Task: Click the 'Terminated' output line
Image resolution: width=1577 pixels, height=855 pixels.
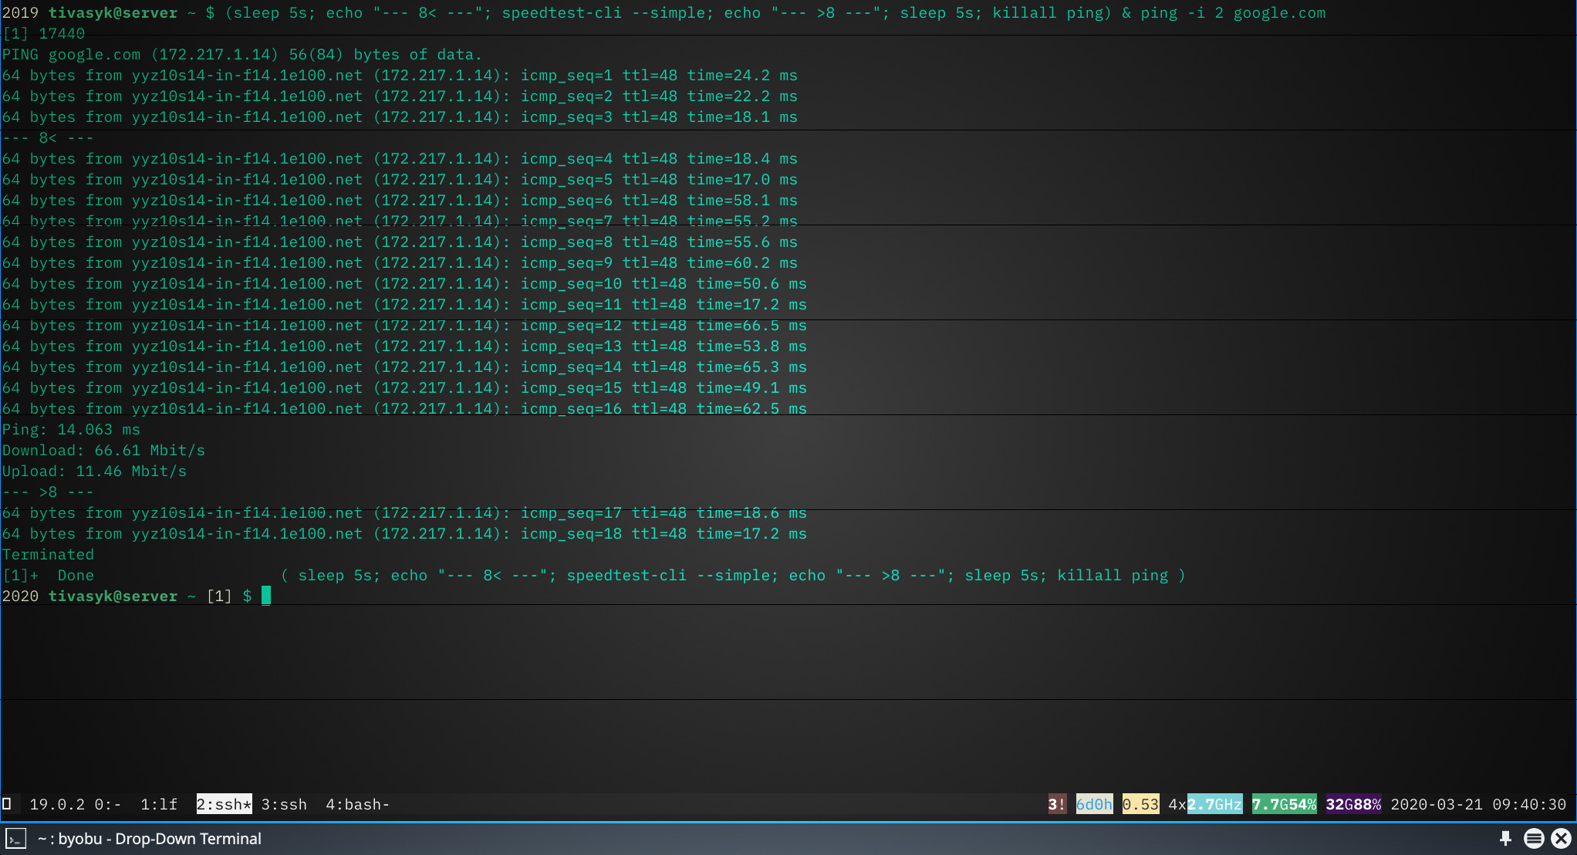Action: click(48, 554)
